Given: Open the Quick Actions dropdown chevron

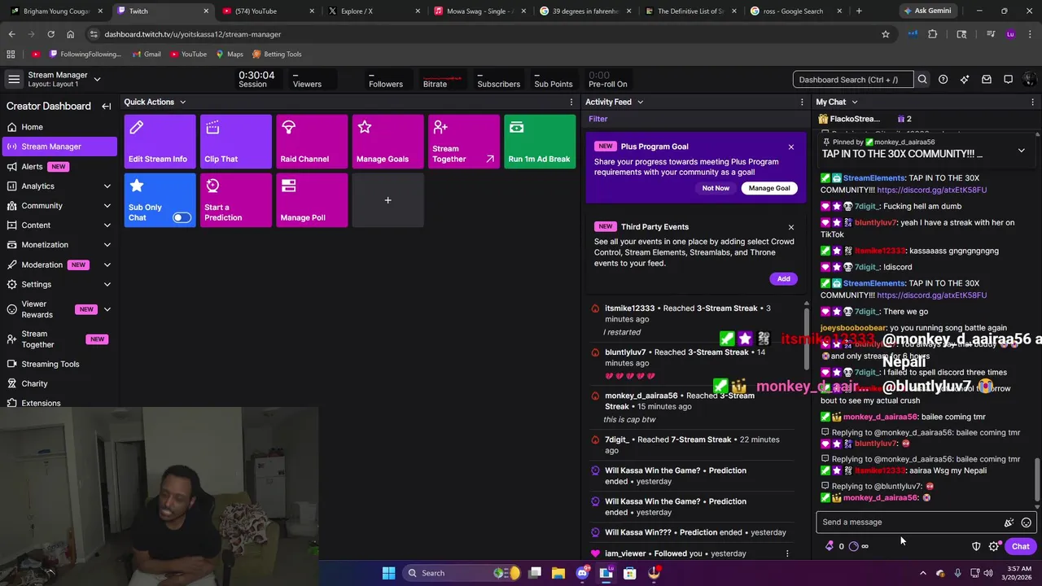Looking at the screenshot, I should 182,102.
